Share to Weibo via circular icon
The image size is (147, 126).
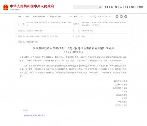click(x=117, y=16)
